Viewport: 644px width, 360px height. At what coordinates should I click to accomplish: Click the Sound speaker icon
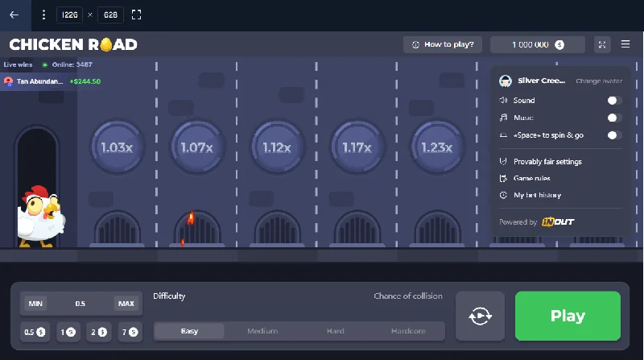tap(503, 101)
